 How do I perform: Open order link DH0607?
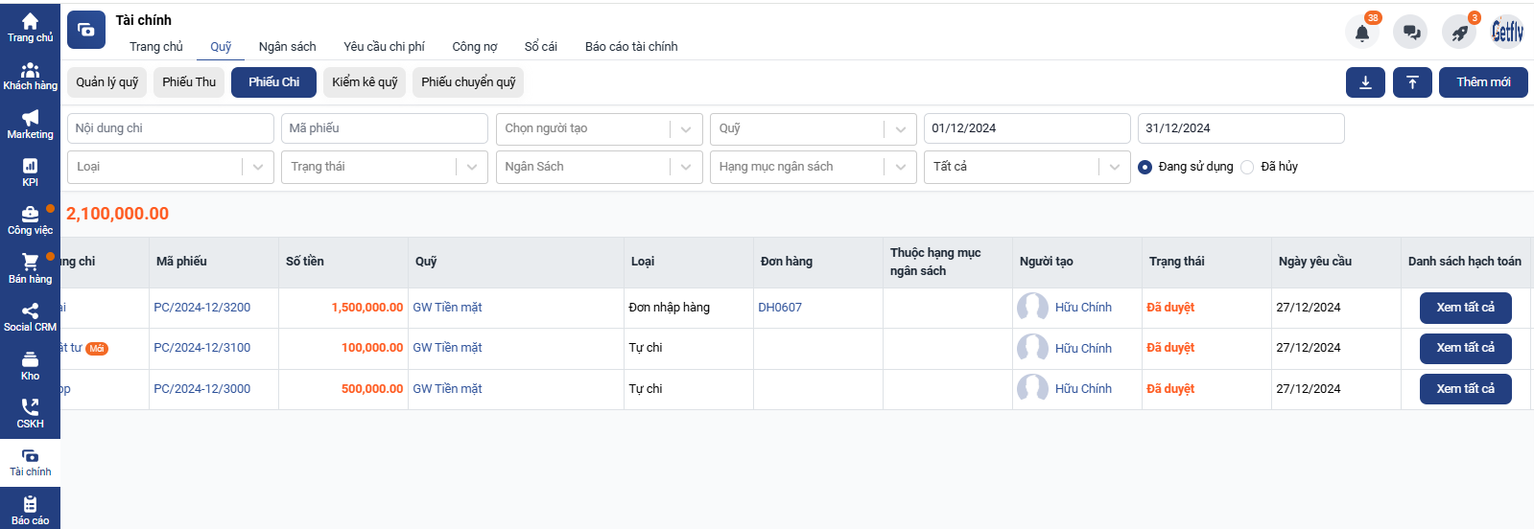[x=780, y=308]
